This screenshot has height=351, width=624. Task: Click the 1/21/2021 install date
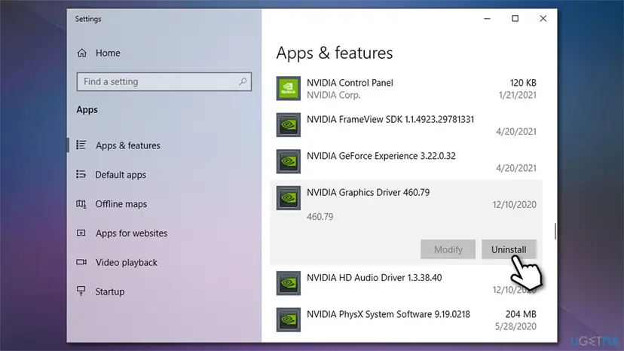click(x=517, y=95)
